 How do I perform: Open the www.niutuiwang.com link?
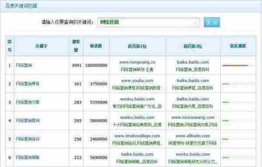(193, 118)
